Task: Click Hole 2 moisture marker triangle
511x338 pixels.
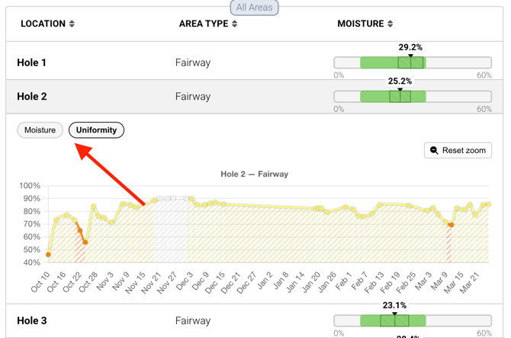Action: pyautogui.click(x=400, y=89)
